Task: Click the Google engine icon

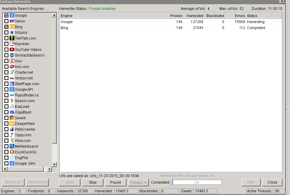Action: [x=12, y=15]
